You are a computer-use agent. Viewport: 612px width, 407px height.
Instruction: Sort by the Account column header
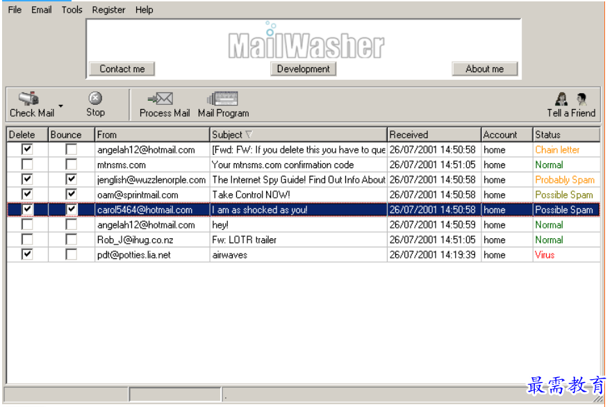coord(507,135)
